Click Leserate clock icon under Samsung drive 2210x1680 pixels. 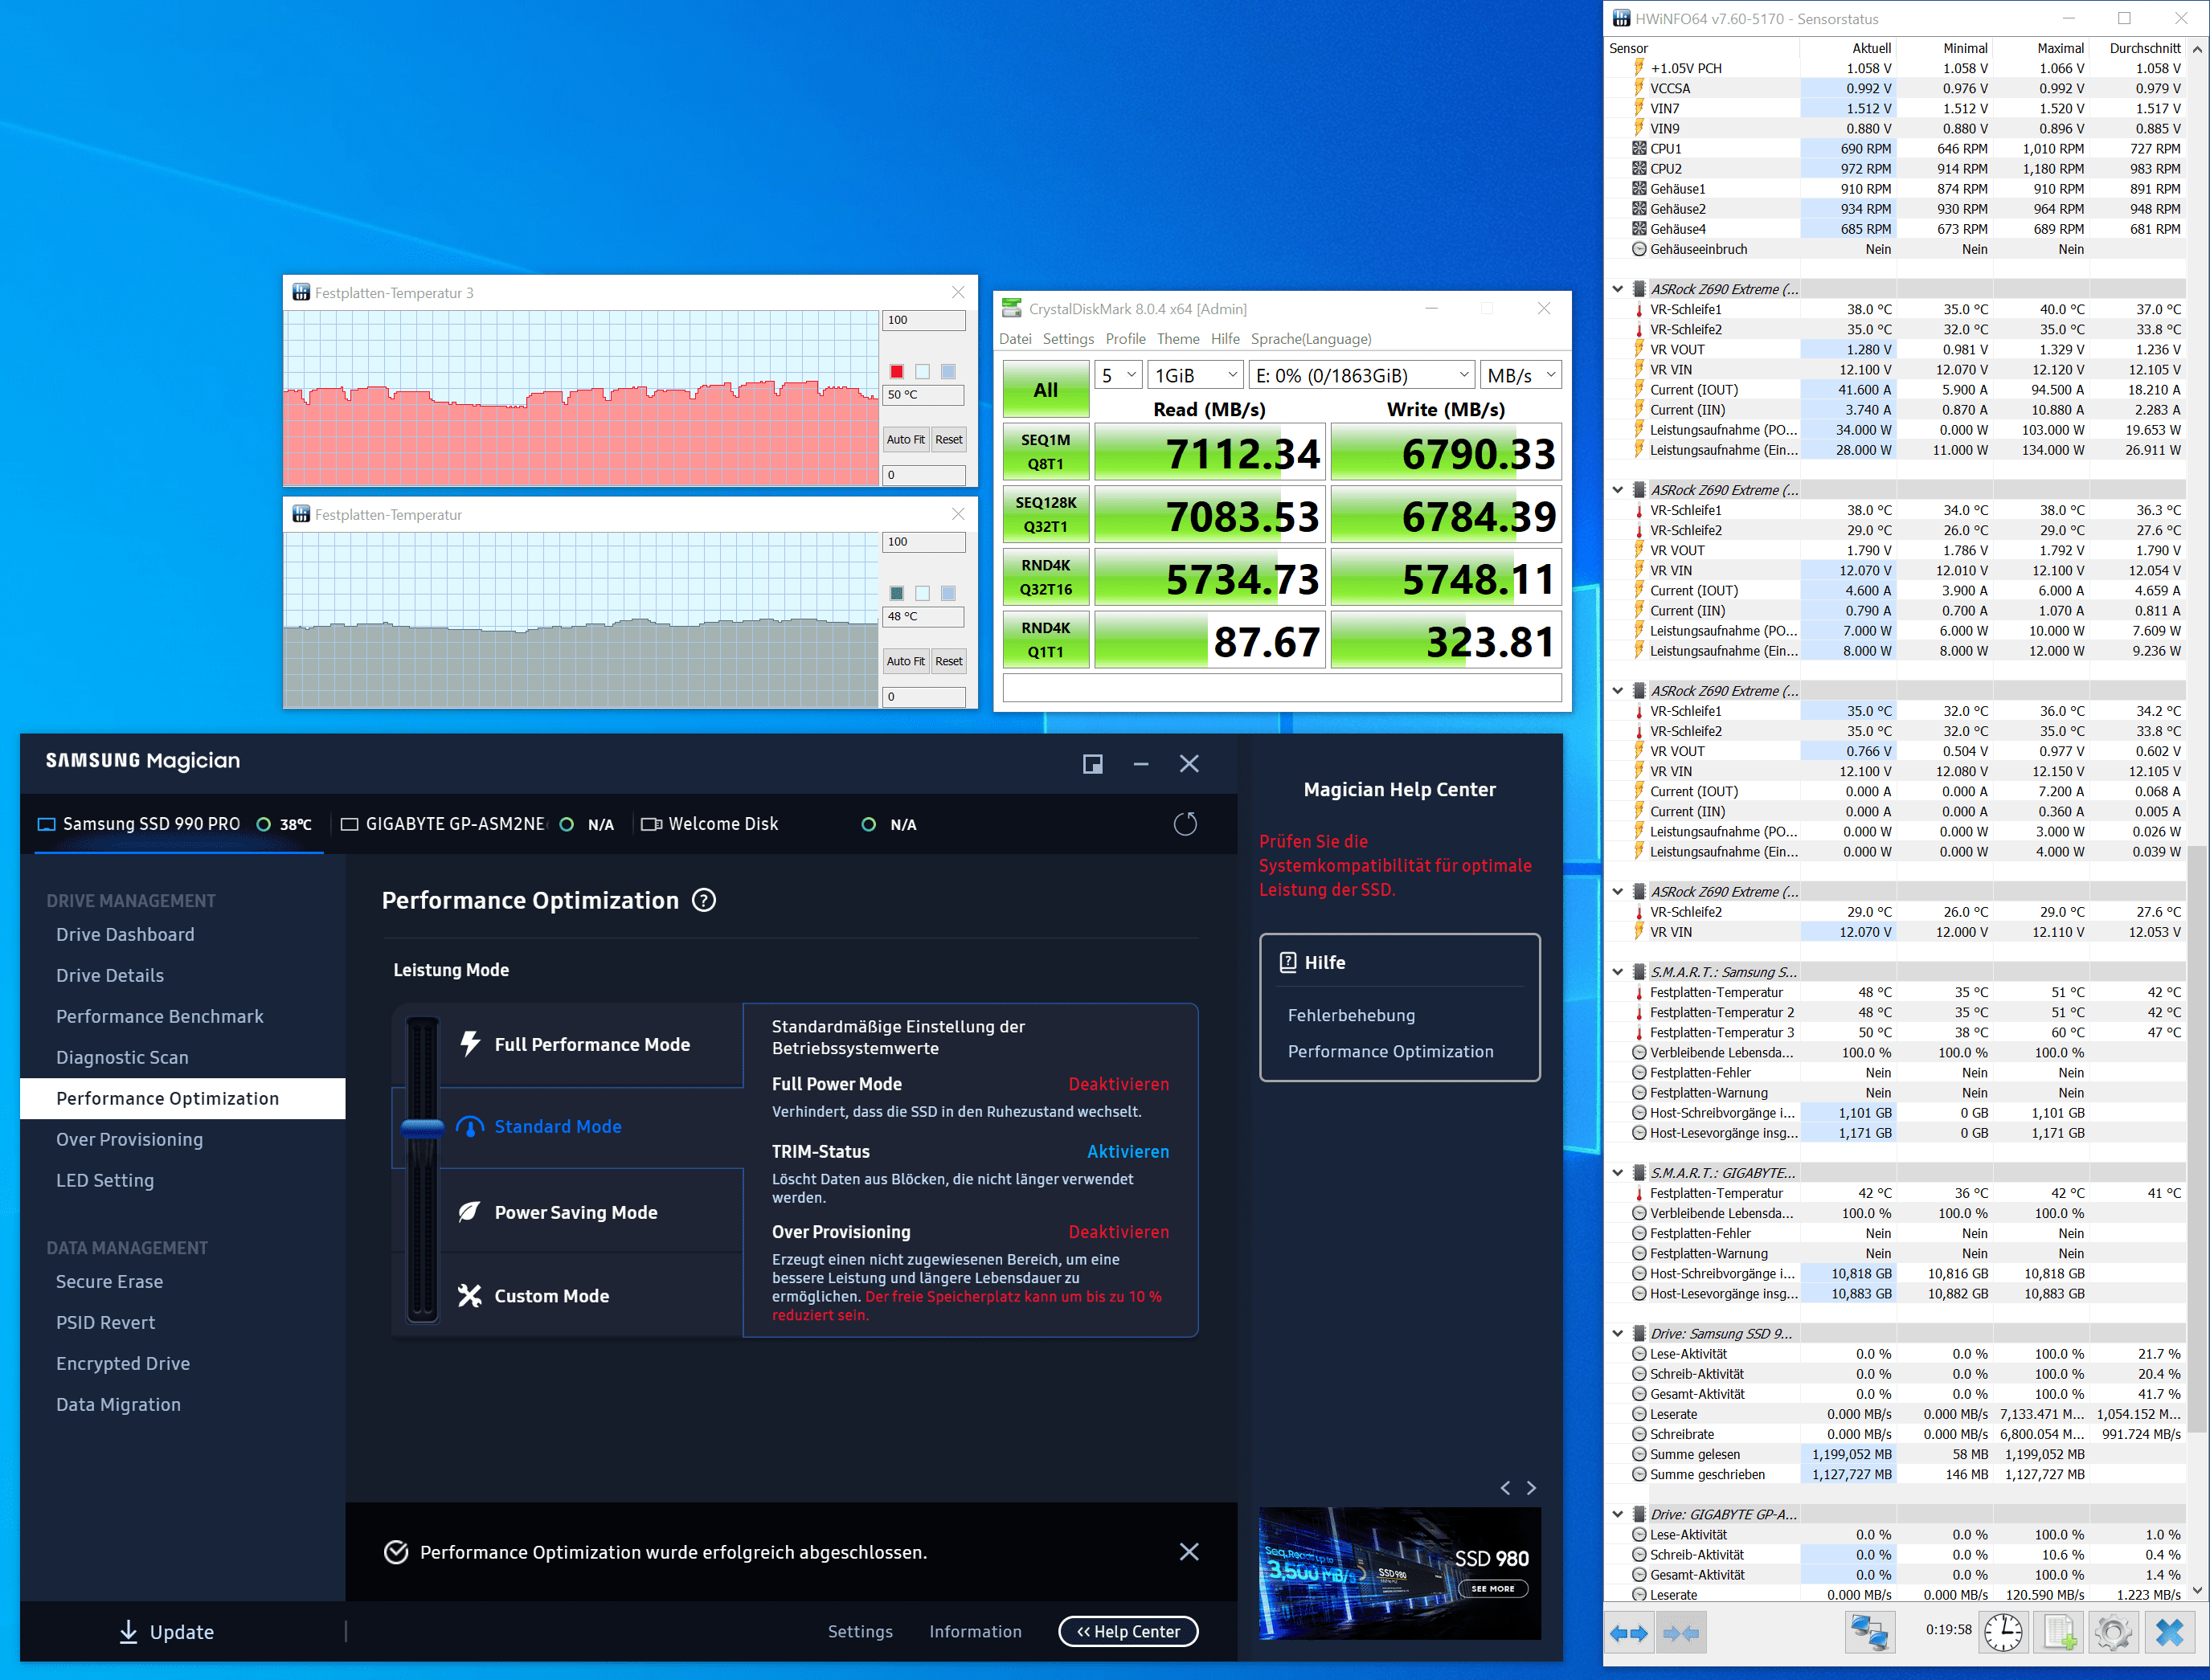point(1639,1414)
